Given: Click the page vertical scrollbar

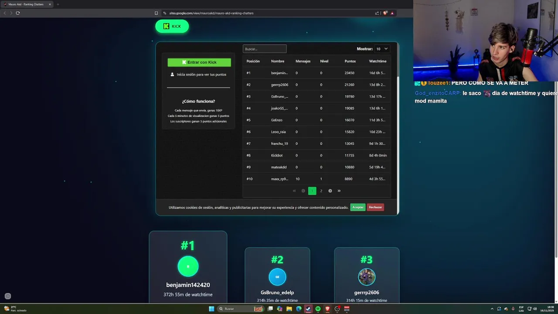Looking at the screenshot, I should [556, 170].
